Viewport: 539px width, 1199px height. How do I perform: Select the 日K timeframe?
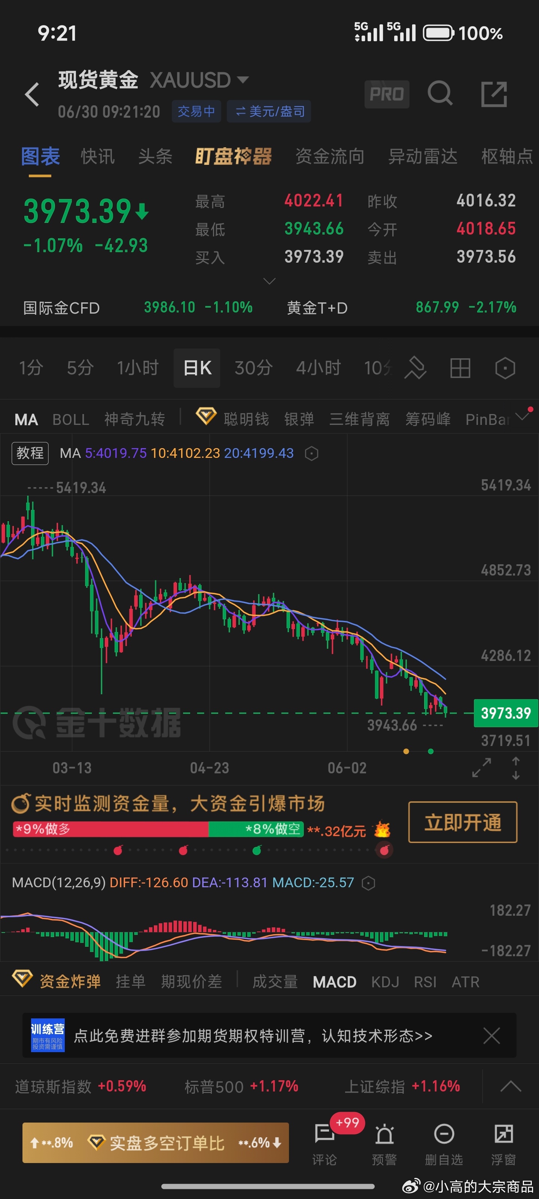tap(197, 368)
